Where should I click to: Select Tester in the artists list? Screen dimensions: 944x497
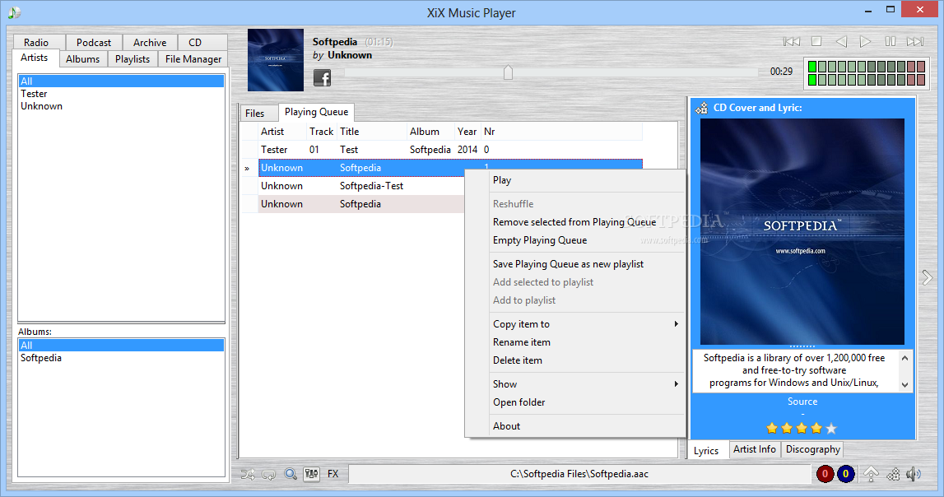121,94
